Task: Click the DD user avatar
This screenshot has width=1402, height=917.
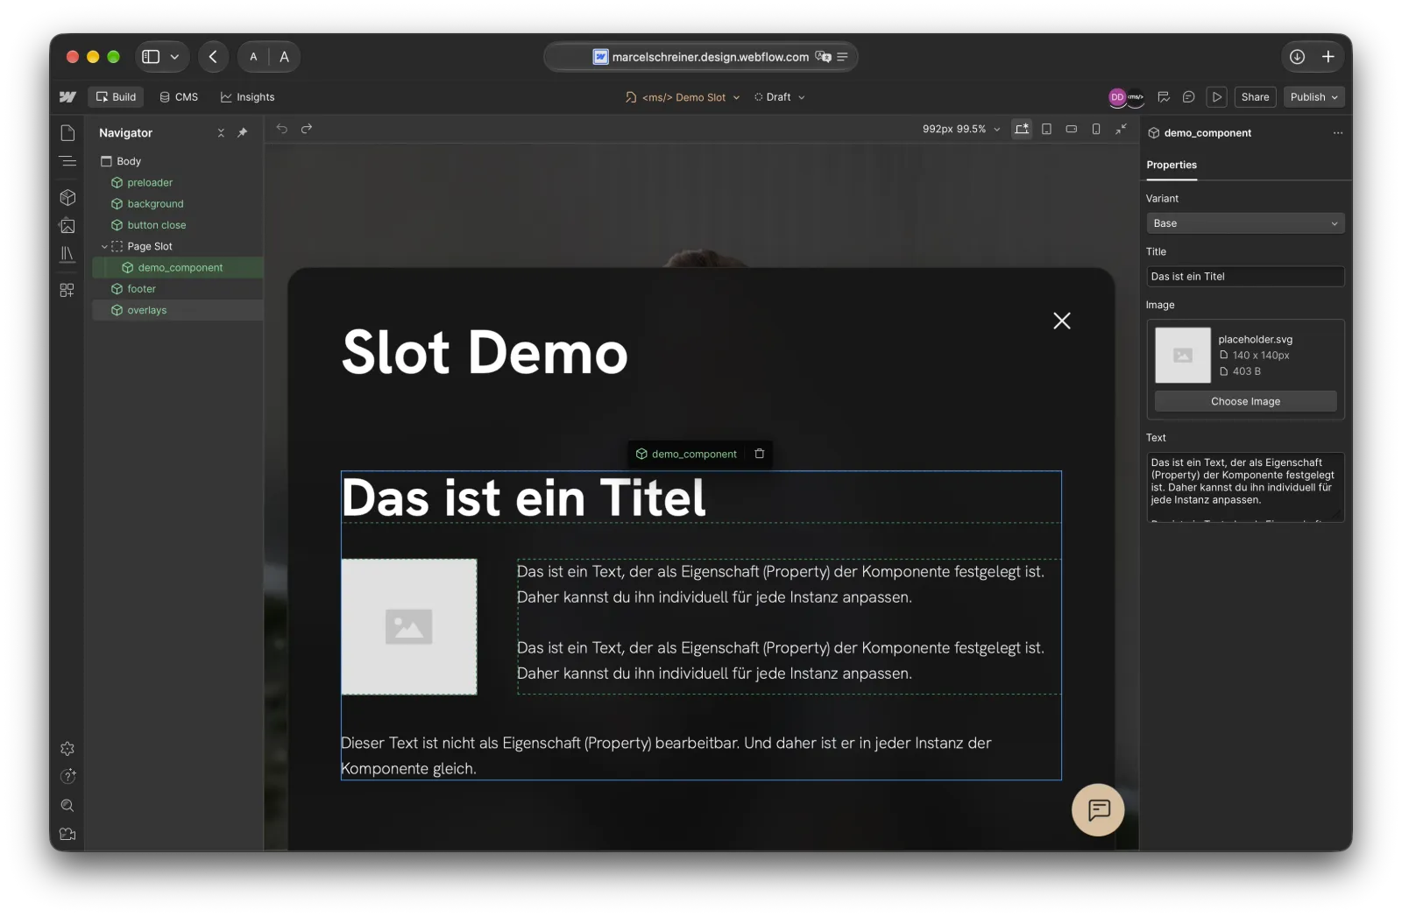Action: click(1117, 97)
